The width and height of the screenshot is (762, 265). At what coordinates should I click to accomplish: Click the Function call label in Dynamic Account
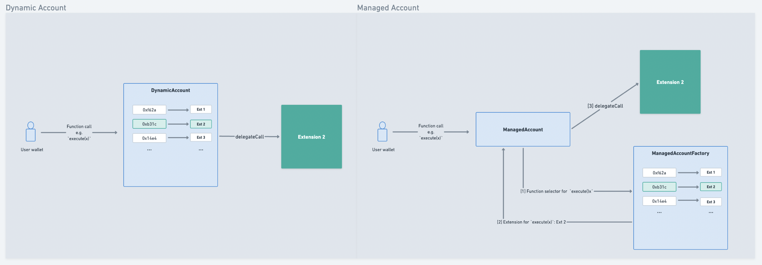(x=79, y=132)
